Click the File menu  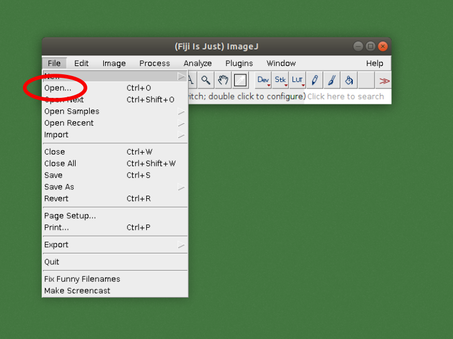(x=54, y=63)
